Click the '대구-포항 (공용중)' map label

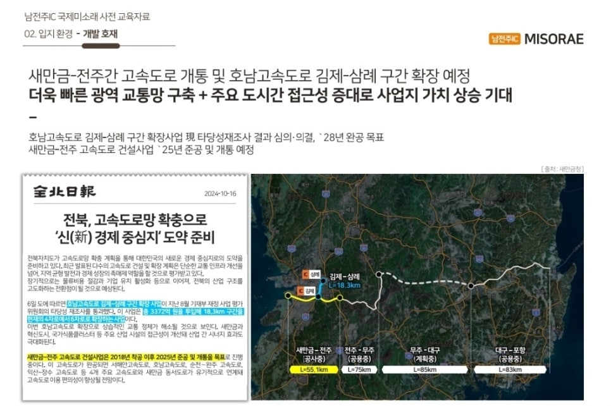click(x=510, y=355)
